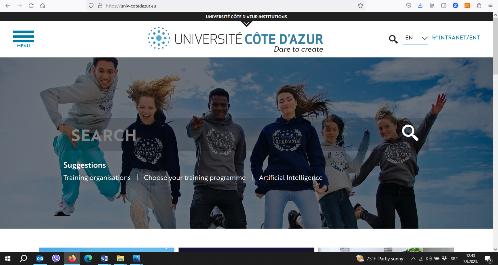498x265 pixels.
Task: Select the Artificial Intelligence suggestion
Action: coord(291,178)
